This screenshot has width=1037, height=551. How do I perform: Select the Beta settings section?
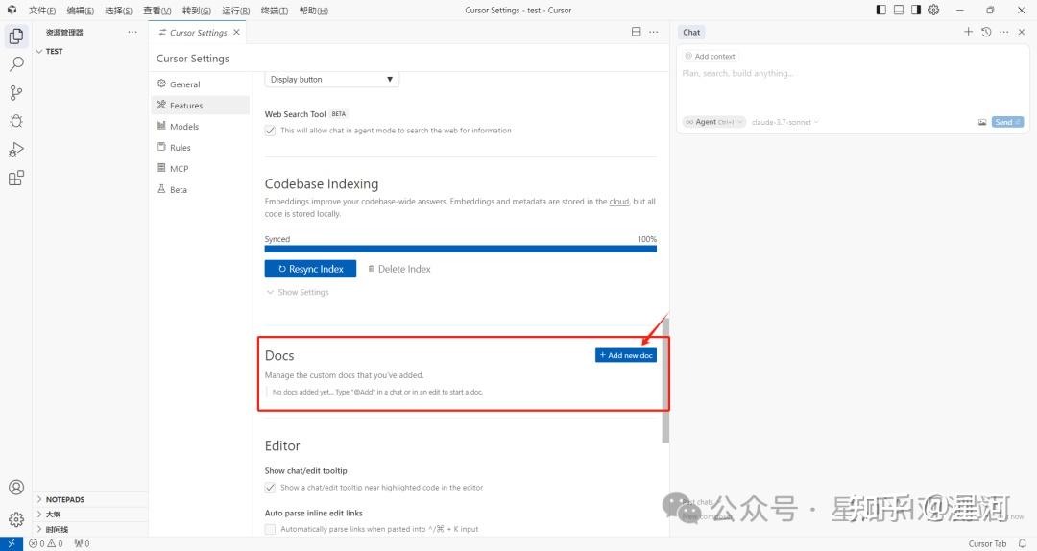pyautogui.click(x=201, y=190)
